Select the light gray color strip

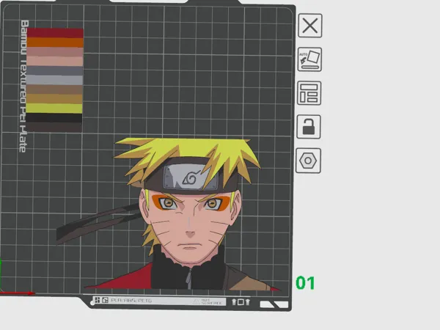tap(54, 80)
